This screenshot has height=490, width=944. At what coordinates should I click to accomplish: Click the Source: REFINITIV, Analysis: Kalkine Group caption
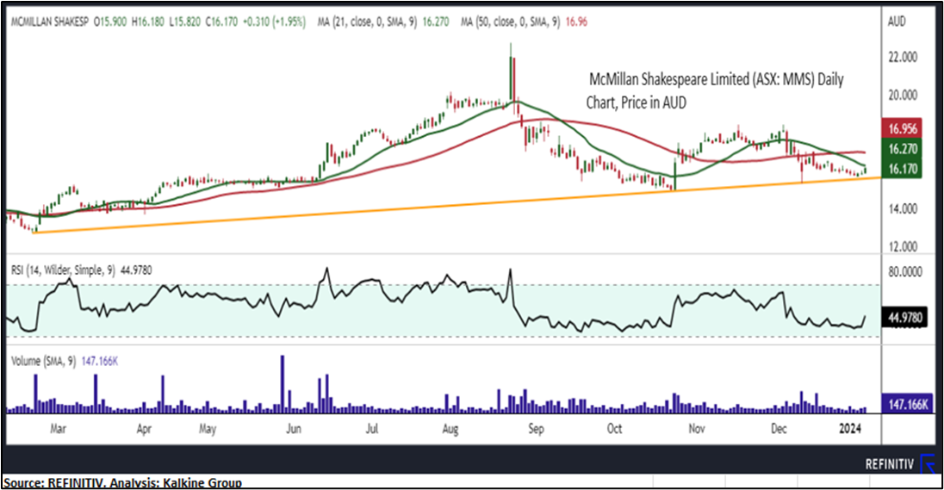[122, 482]
